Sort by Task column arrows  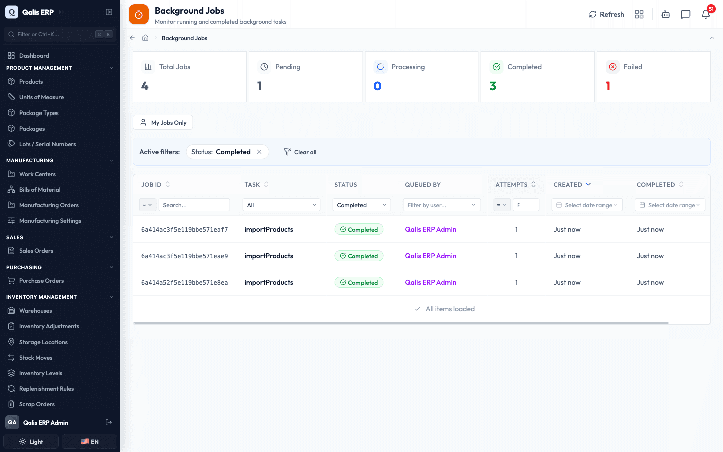pos(266,184)
